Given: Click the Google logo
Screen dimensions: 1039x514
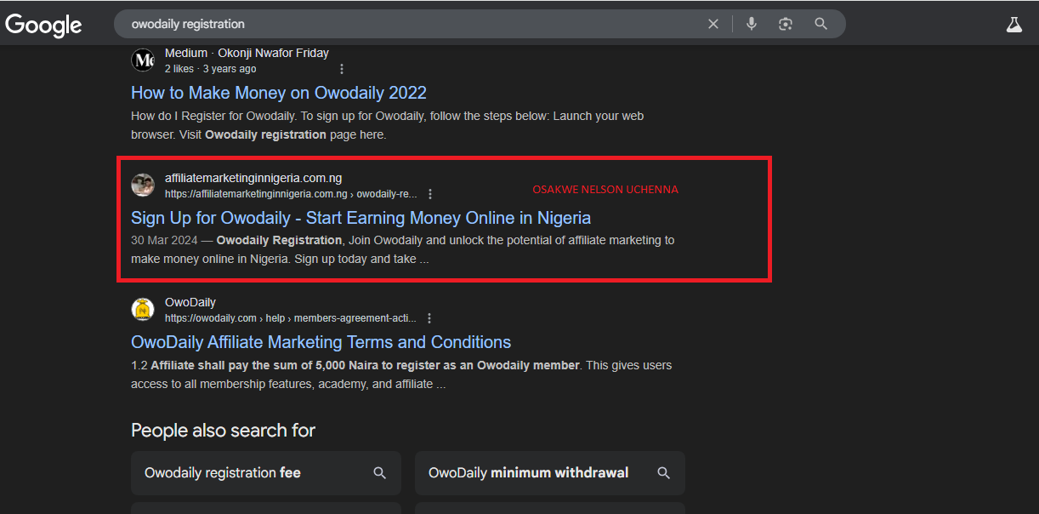Looking at the screenshot, I should pos(43,25).
